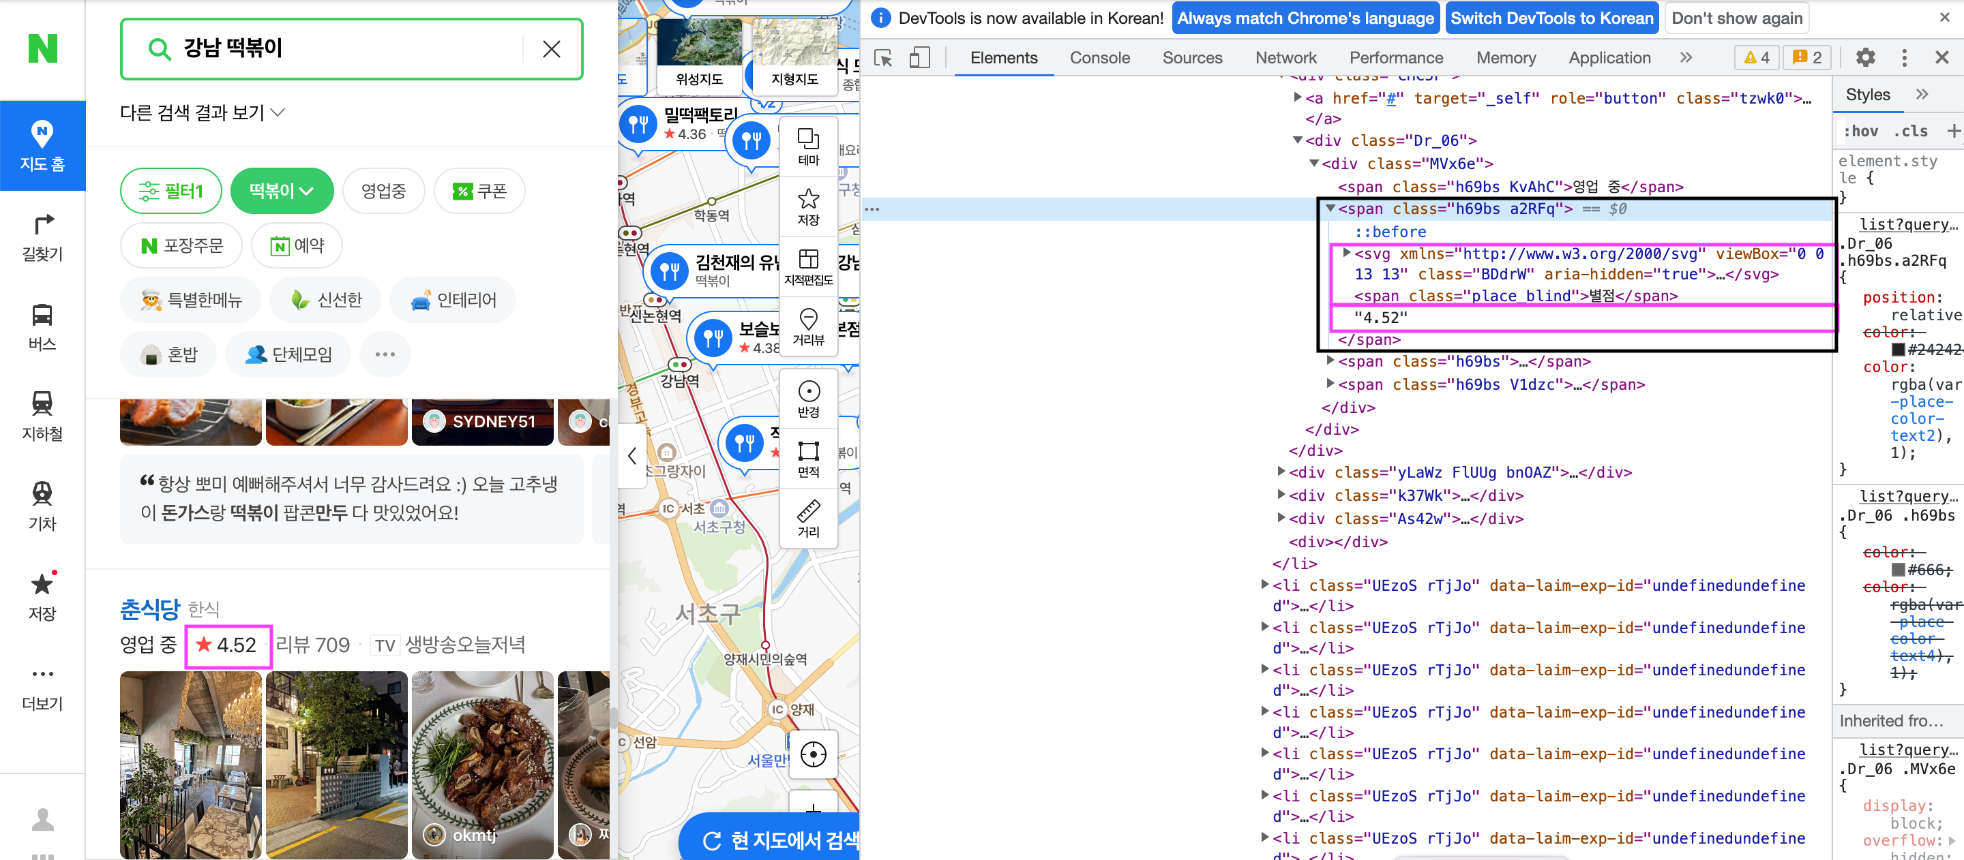Open the 저장 saved places sidebar icon
The image size is (1964, 860).
(x=43, y=597)
